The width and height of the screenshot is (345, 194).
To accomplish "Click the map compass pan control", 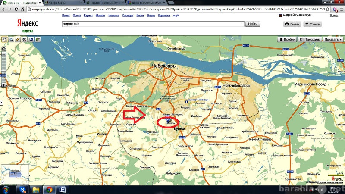I will coord(3,49).
